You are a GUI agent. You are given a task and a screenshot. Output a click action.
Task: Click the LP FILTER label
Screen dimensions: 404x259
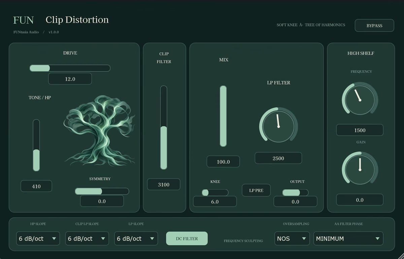coord(278,83)
